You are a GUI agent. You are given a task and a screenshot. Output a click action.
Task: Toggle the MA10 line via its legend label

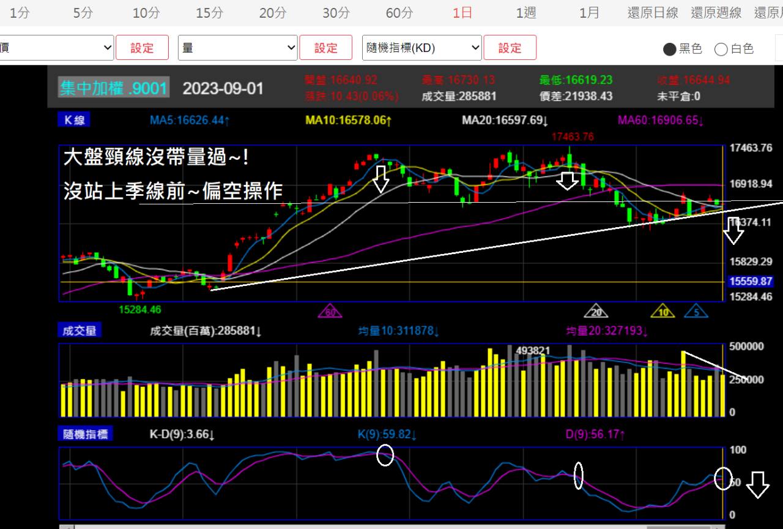[x=347, y=120]
